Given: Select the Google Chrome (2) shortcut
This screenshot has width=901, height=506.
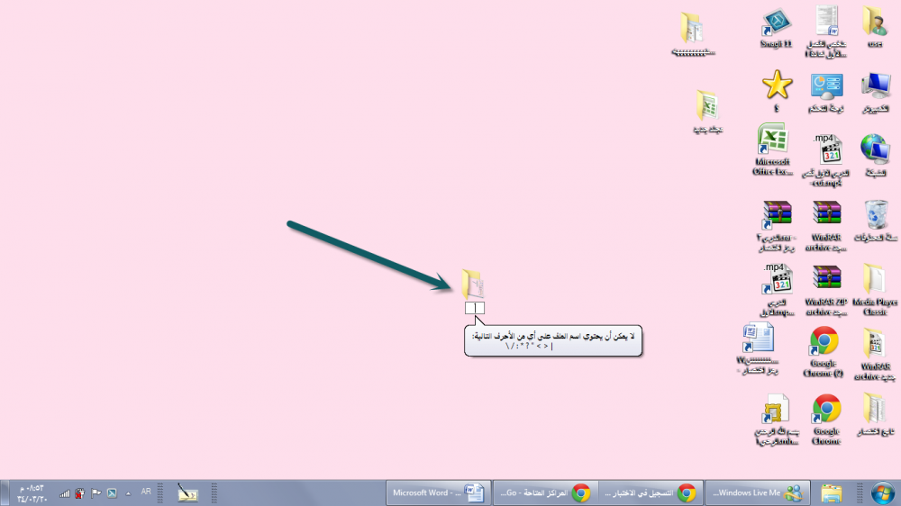Looking at the screenshot, I should [x=824, y=344].
